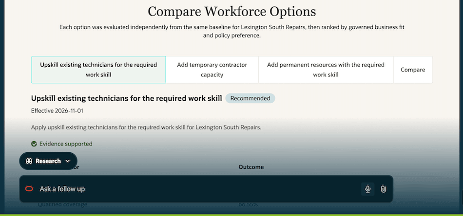
Task: Click the microphone voice input icon
Action: pyautogui.click(x=367, y=189)
